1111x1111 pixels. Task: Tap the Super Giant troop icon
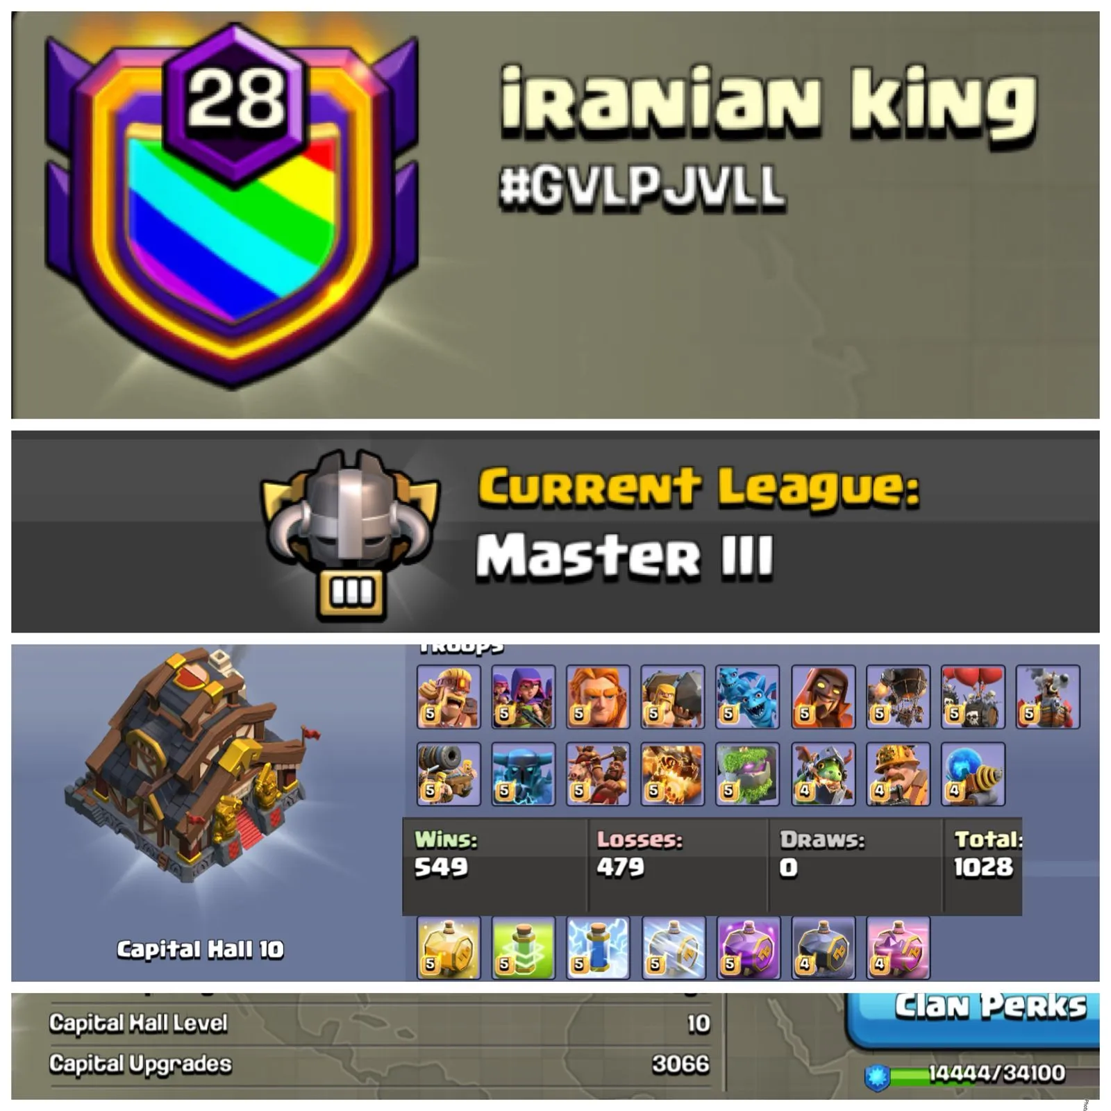pyautogui.click(x=598, y=696)
